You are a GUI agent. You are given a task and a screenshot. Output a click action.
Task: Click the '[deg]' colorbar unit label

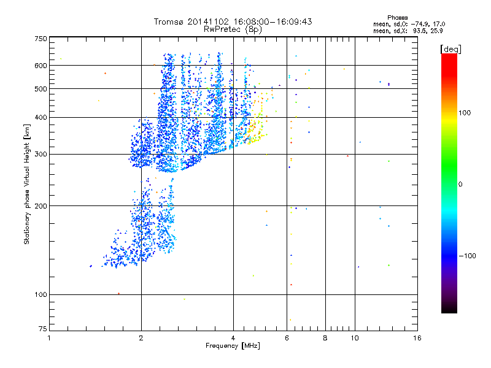pos(450,49)
